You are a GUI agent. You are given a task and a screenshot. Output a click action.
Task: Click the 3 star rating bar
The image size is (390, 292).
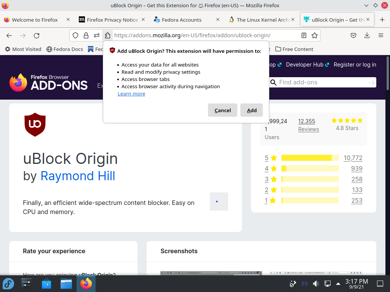click(310, 179)
